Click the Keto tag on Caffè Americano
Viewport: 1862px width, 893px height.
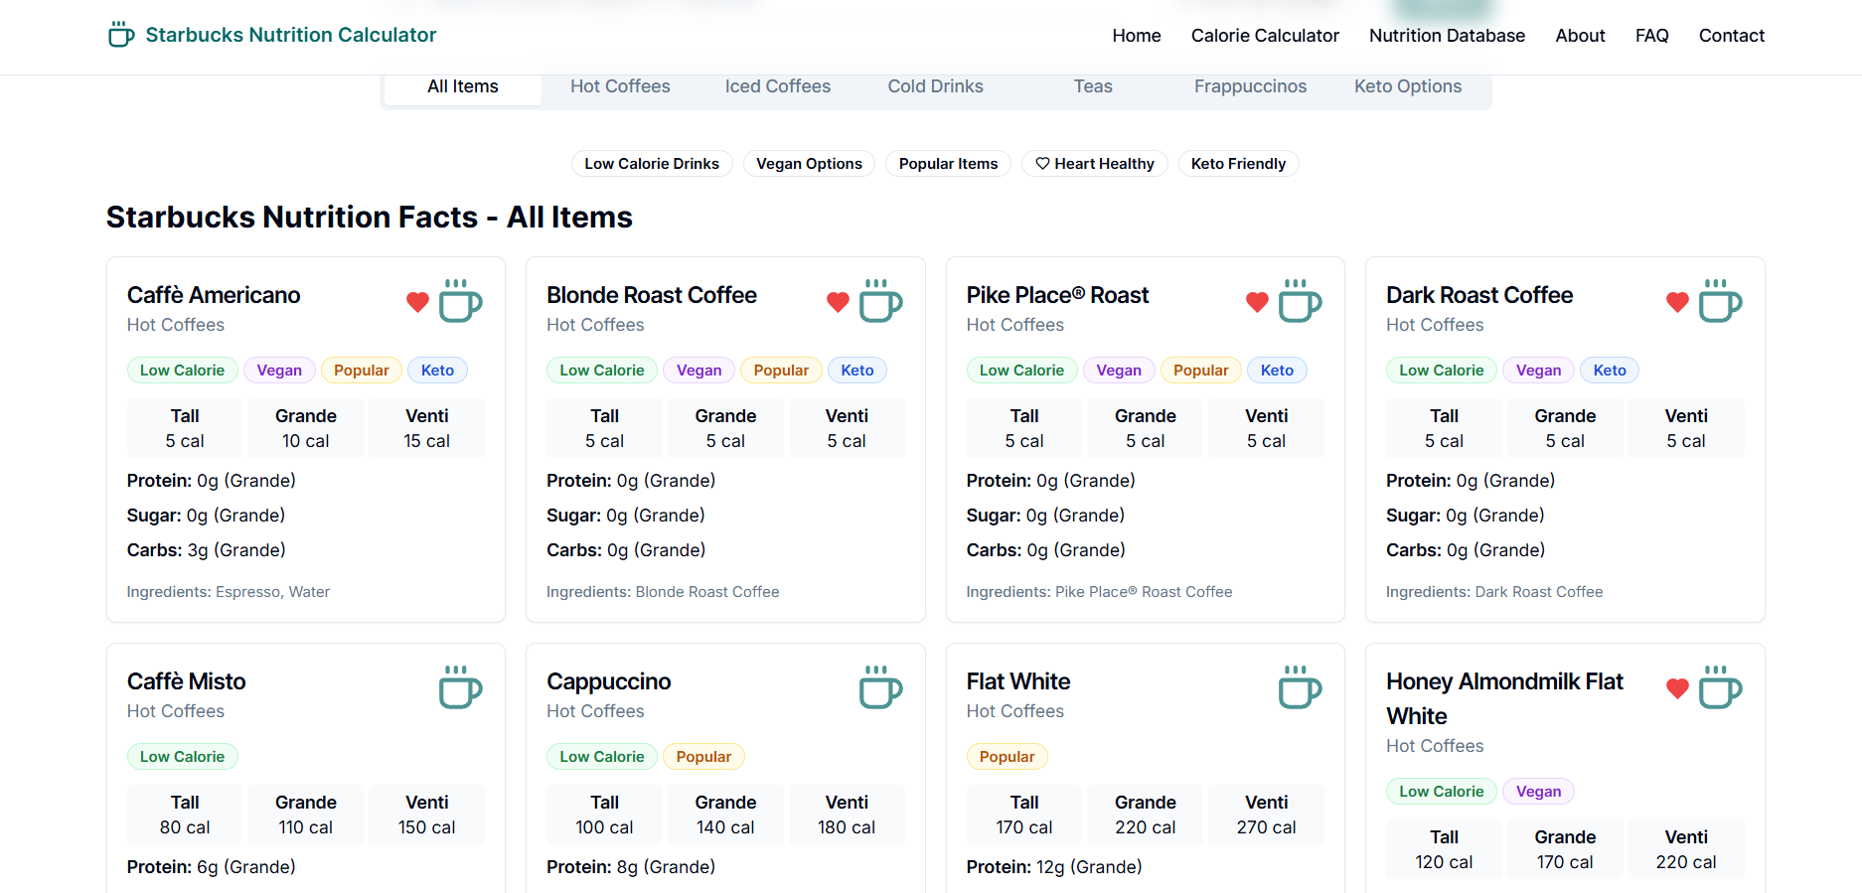click(x=437, y=371)
